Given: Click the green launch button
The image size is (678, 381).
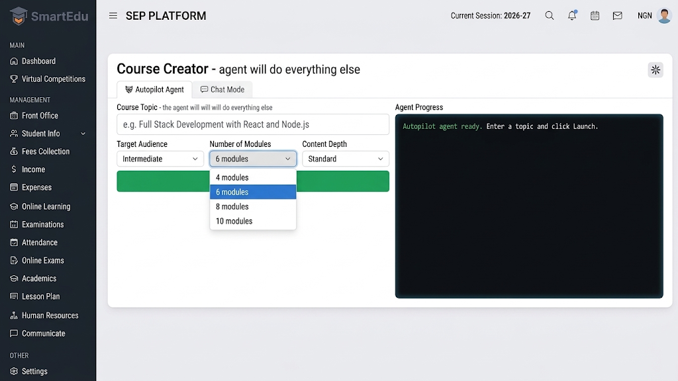Looking at the screenshot, I should (253, 181).
